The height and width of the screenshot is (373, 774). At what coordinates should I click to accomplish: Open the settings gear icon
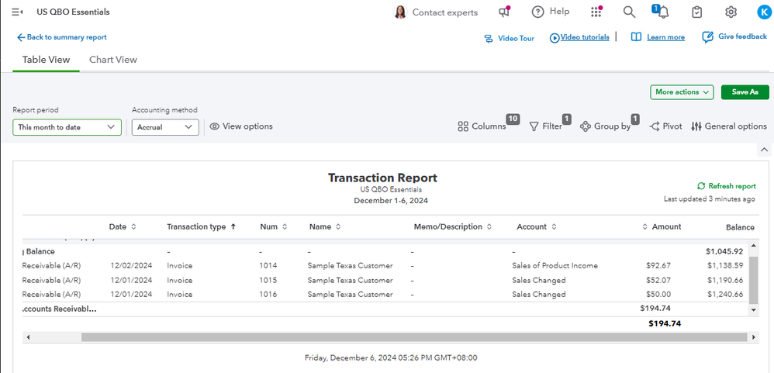tap(731, 12)
